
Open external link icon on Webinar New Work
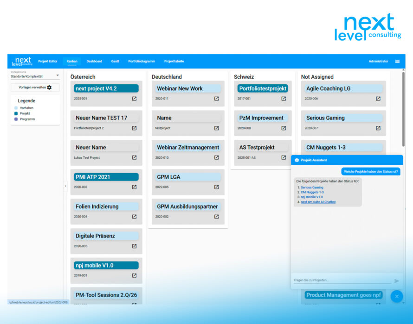pos(216,99)
